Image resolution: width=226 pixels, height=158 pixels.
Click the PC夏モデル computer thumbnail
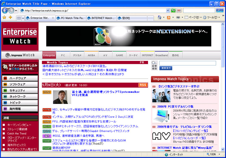tap(161, 116)
